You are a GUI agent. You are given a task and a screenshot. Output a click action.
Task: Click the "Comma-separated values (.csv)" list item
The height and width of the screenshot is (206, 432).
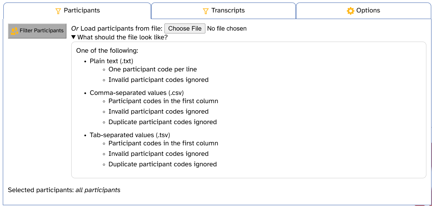137,93
